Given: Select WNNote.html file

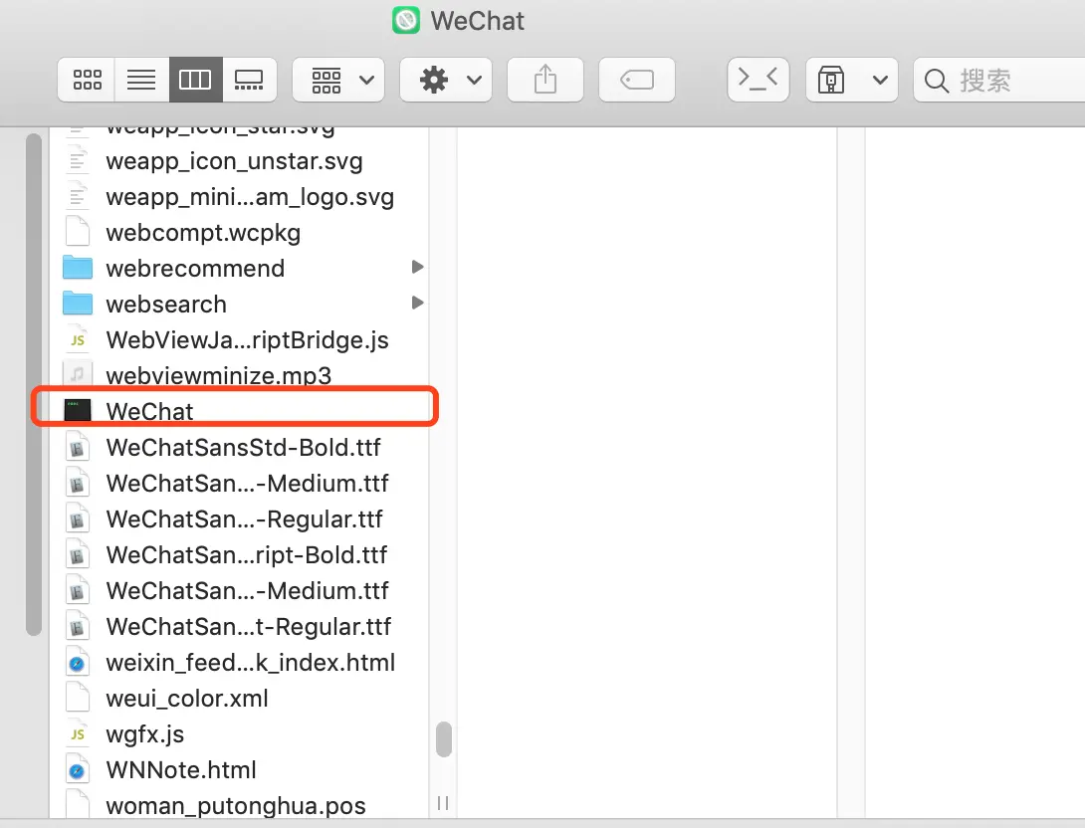Looking at the screenshot, I should [181, 770].
